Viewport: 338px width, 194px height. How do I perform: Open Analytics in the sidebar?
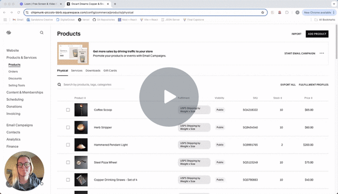pyautogui.click(x=13, y=140)
